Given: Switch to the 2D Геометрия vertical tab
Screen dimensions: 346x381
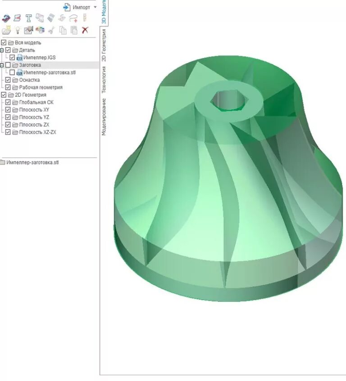Looking at the screenshot, I should [x=104, y=45].
